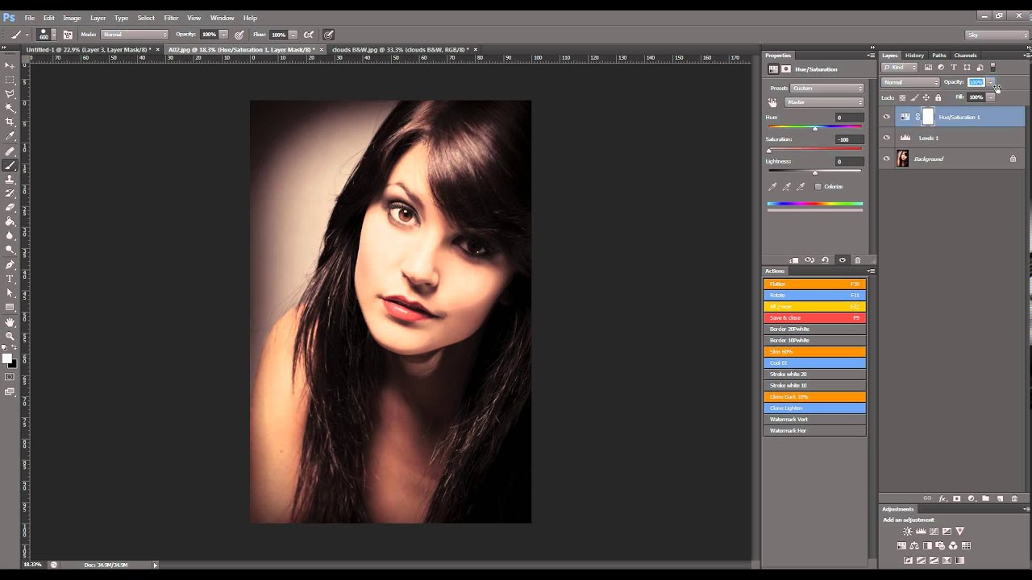Open the Brush panel toggle icon
Image resolution: width=1032 pixels, height=580 pixels.
click(x=68, y=35)
